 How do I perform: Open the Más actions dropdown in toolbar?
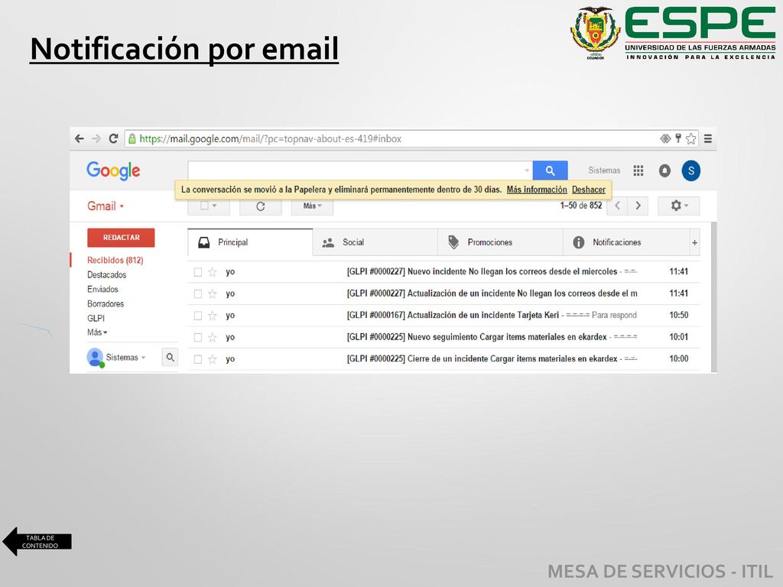click(312, 206)
